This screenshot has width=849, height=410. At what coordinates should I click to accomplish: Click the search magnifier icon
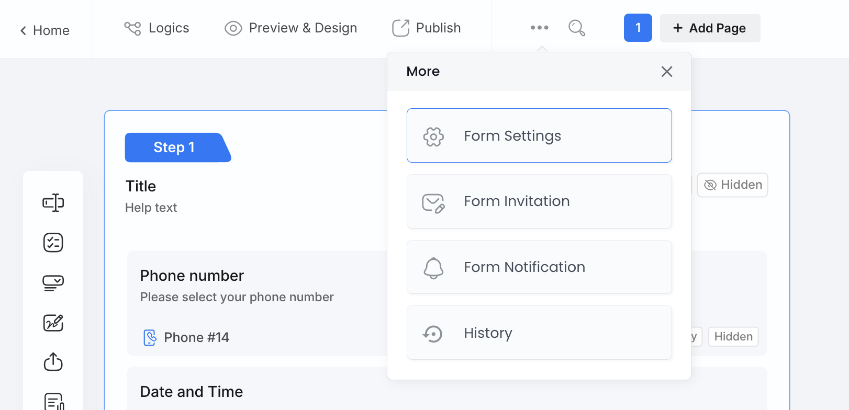[x=576, y=28]
